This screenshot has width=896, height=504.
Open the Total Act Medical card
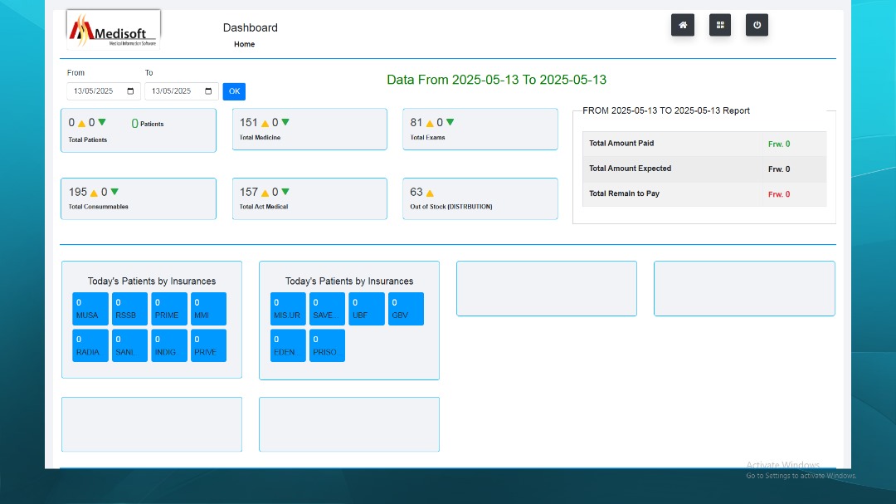pyautogui.click(x=309, y=198)
